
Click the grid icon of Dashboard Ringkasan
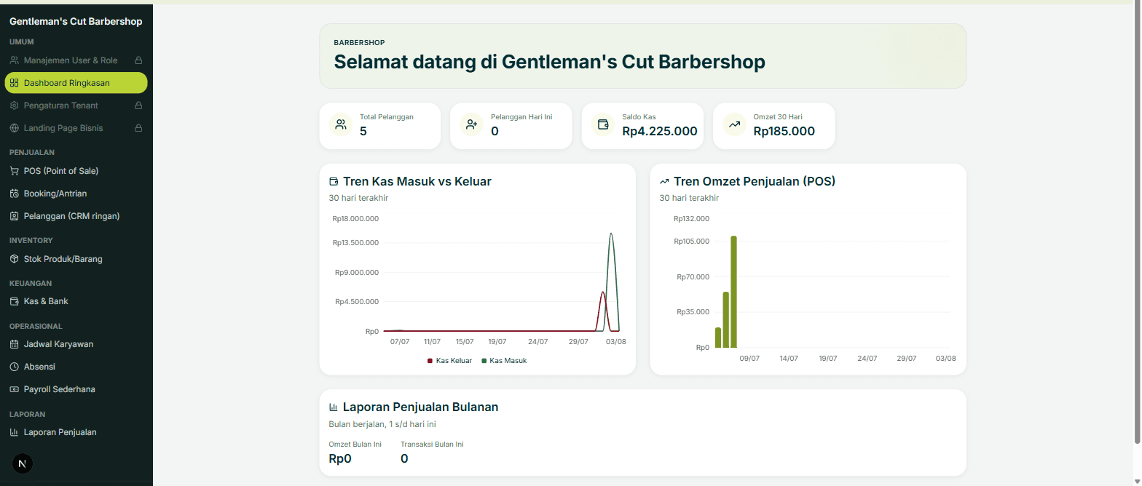(15, 83)
